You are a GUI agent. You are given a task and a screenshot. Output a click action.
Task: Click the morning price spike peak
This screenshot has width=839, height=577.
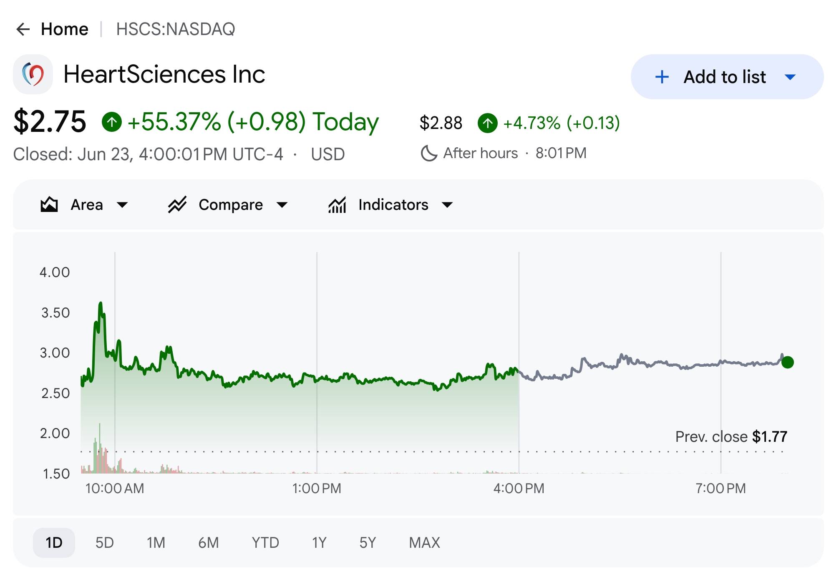point(101,303)
